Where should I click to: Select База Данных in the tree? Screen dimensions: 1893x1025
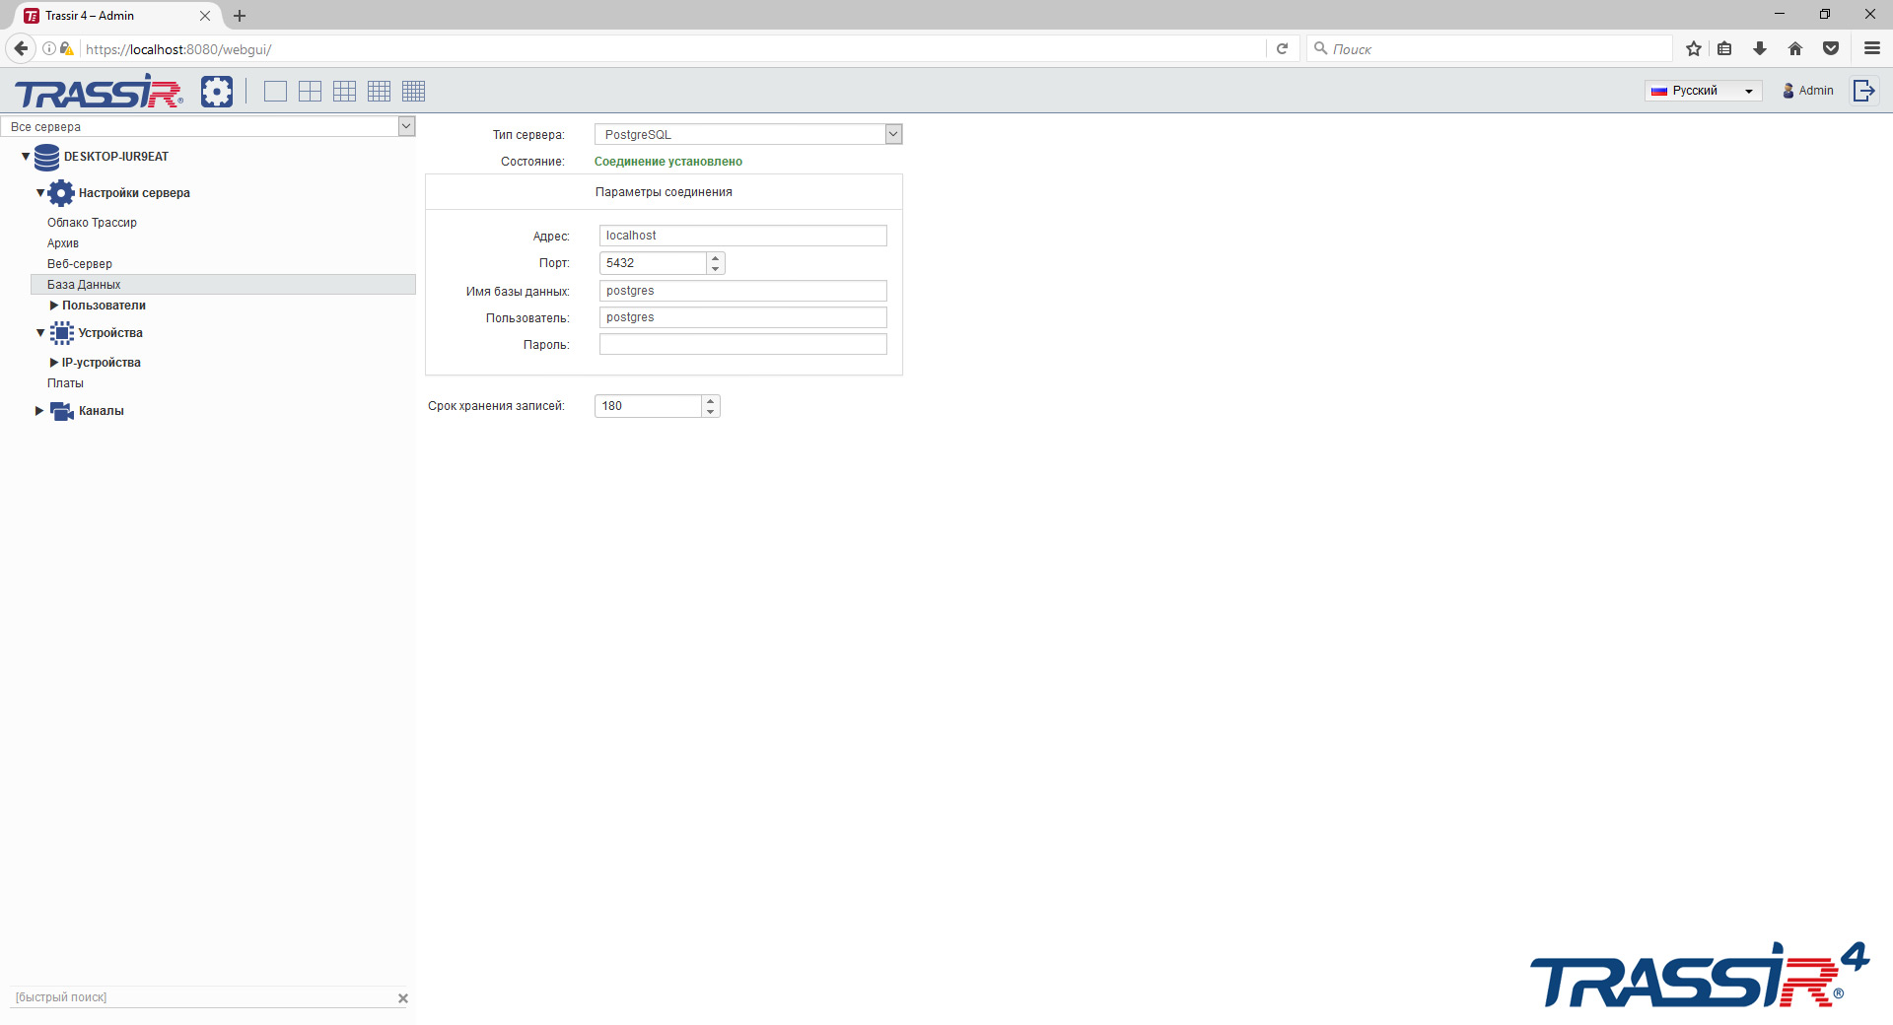(84, 284)
